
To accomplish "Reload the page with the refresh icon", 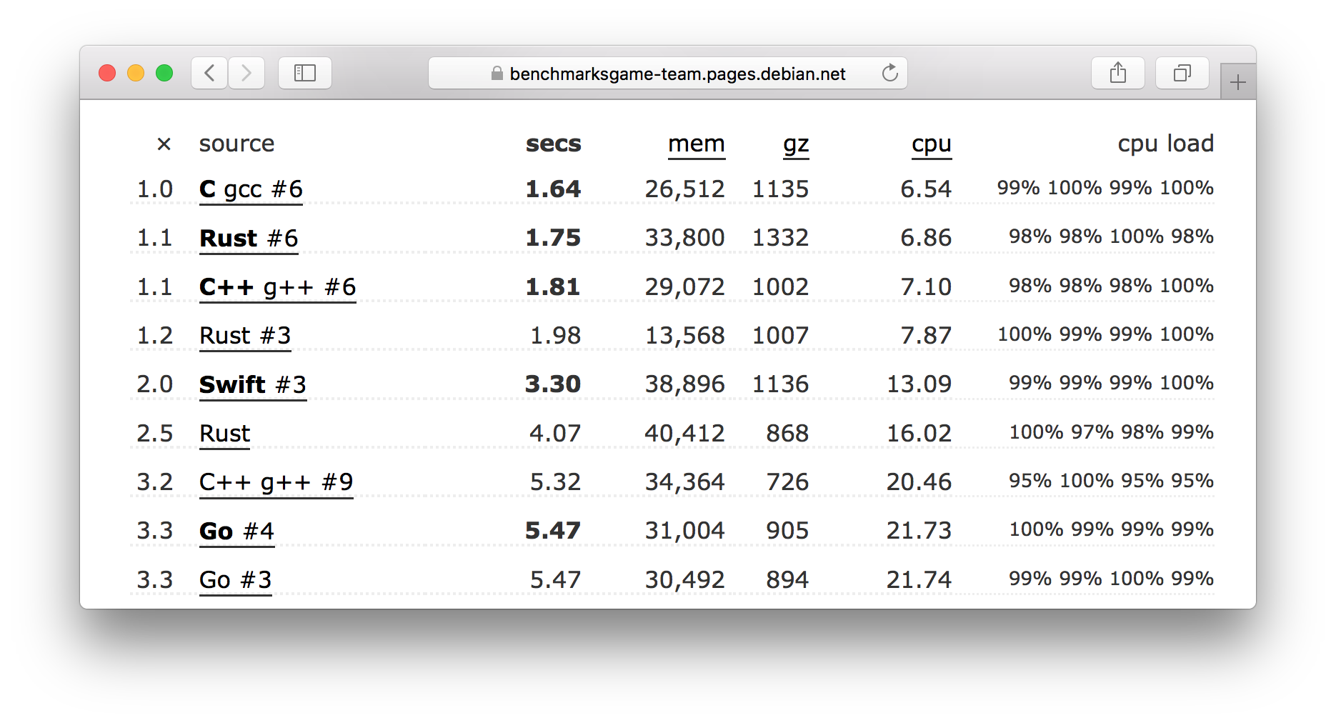I will pos(889,73).
